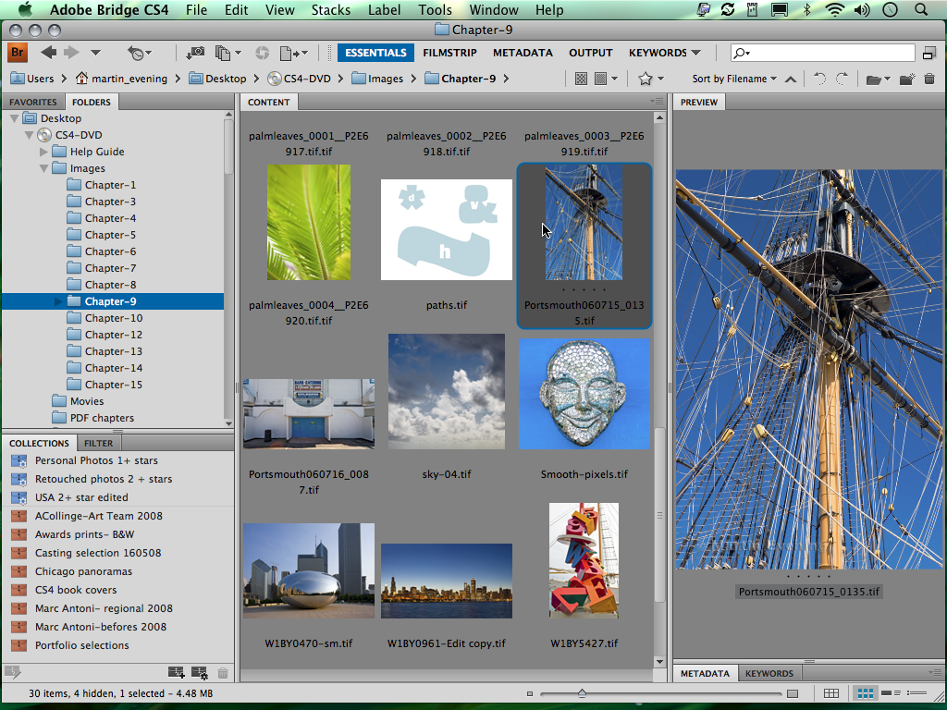Image resolution: width=947 pixels, height=710 pixels.
Task: Click the delete trash icon in path bar
Action: 929,79
